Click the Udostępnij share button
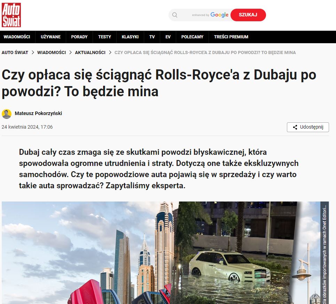 [x=308, y=127]
